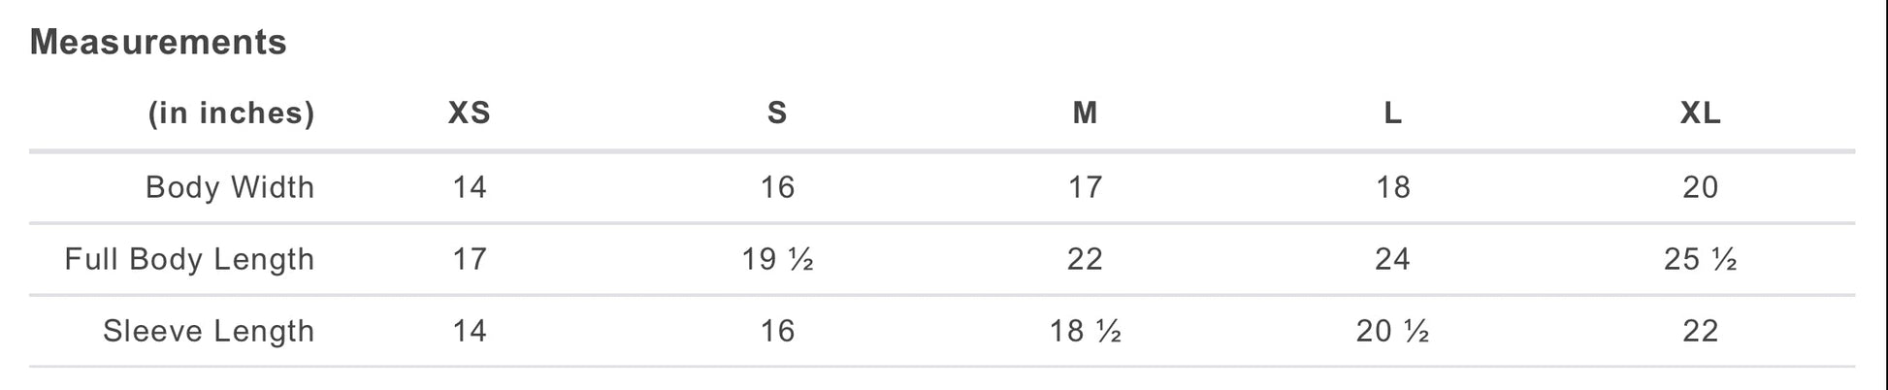Screen dimensions: 1888x390
Task: Select the Full Body Length 25 ½ cell
Action: [x=1700, y=259]
